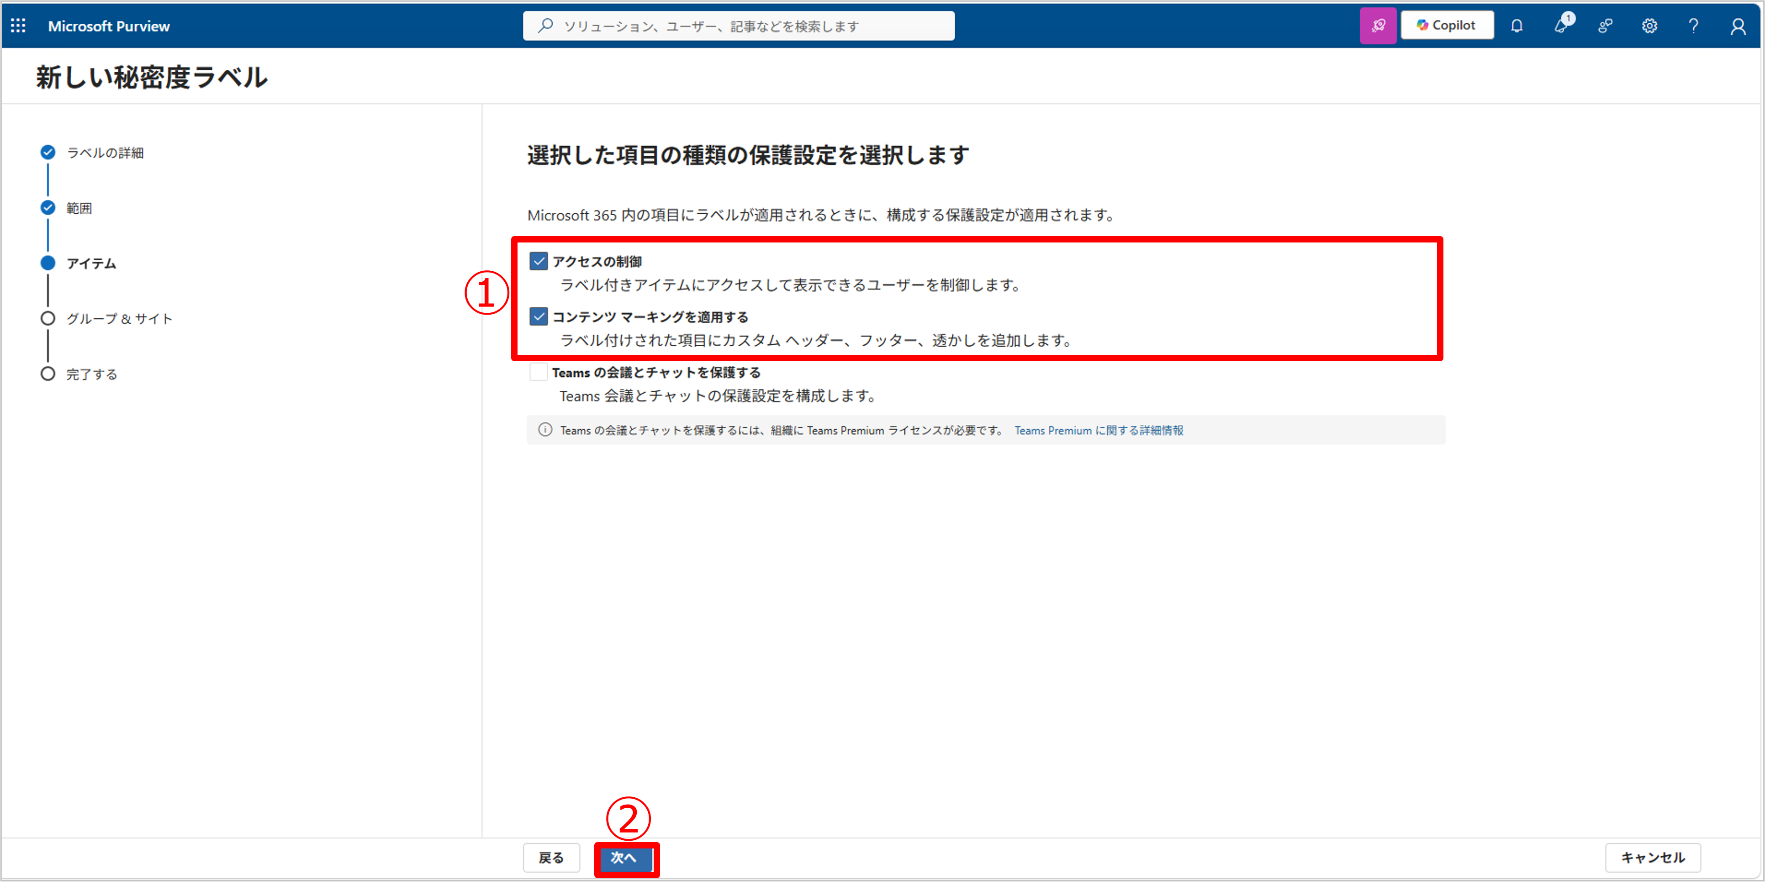Uncheck アクセスの制御 checkbox
Viewport: 1765px width, 885px height.
tap(539, 261)
